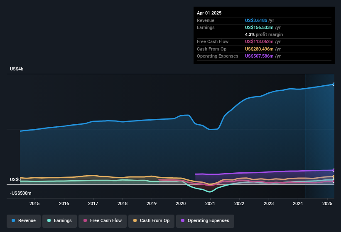This screenshot has width=341, height=232.
Task: Click the 2024 x-axis label
Action: click(x=298, y=203)
